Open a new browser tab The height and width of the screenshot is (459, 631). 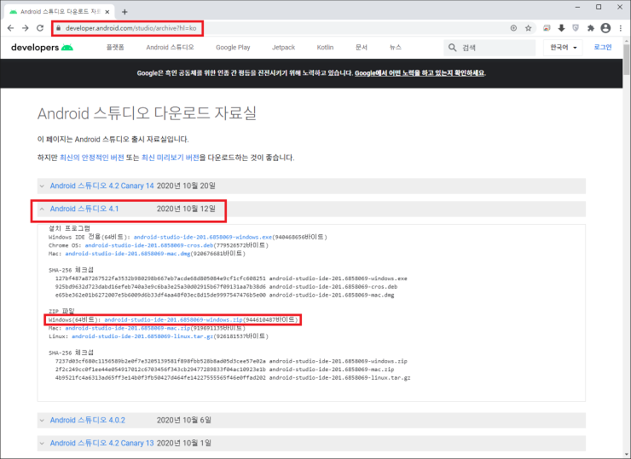pos(124,11)
